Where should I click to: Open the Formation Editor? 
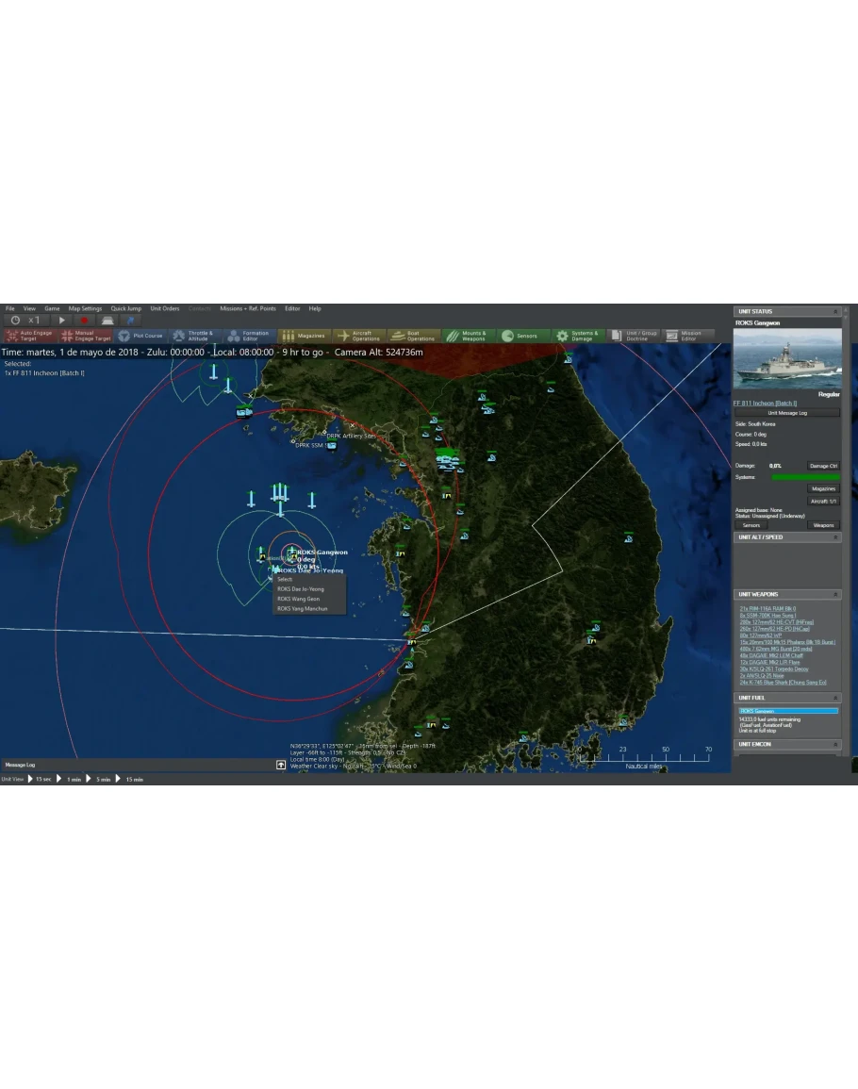coord(248,336)
